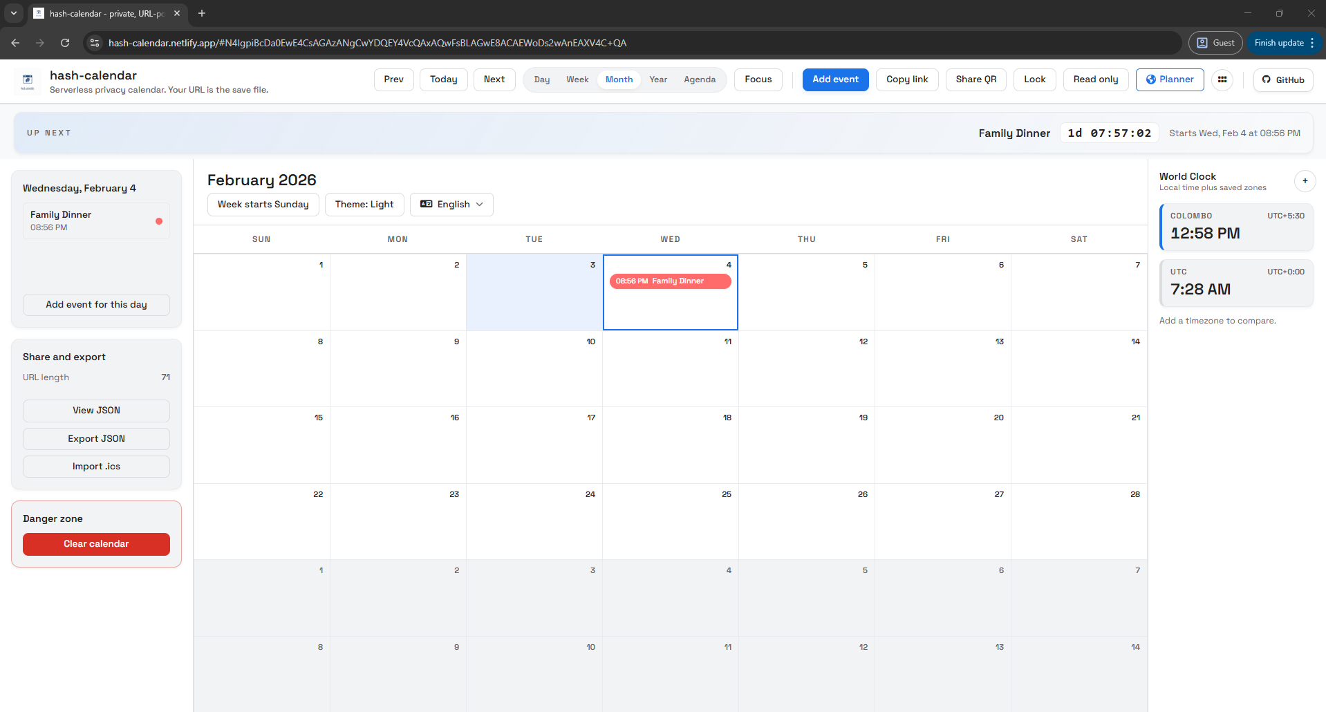Toggle week start away from Sunday
Screen dimensions: 1326x712
263,204
